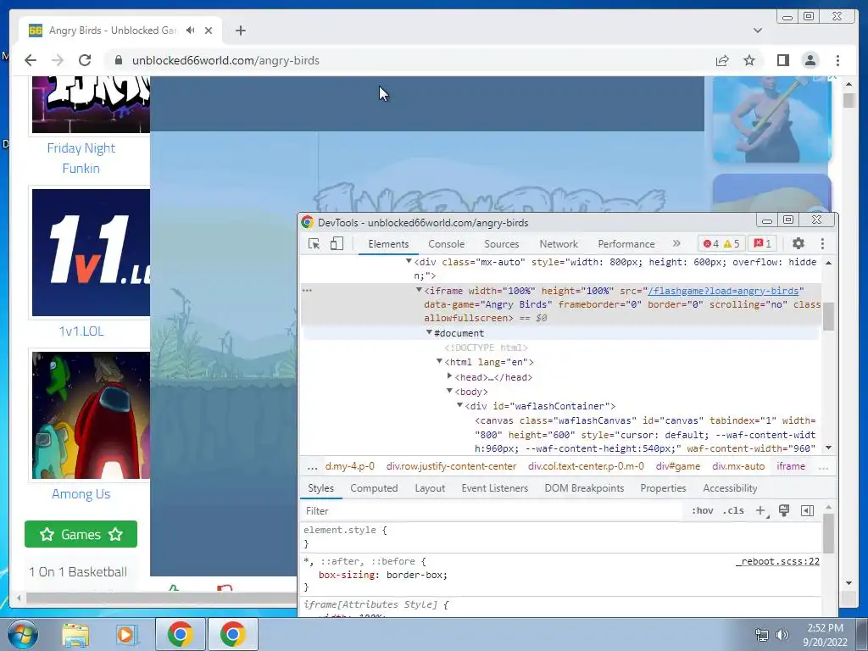
Task: Open the _reboot.scss:22 source link
Action: [x=777, y=561]
